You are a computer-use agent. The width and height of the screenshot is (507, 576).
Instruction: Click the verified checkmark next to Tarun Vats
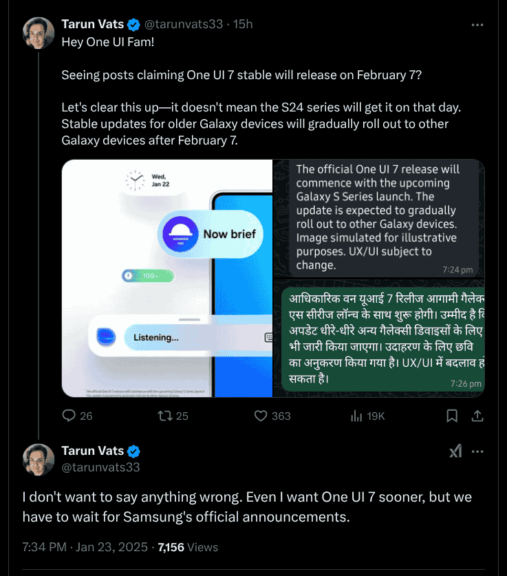(133, 24)
